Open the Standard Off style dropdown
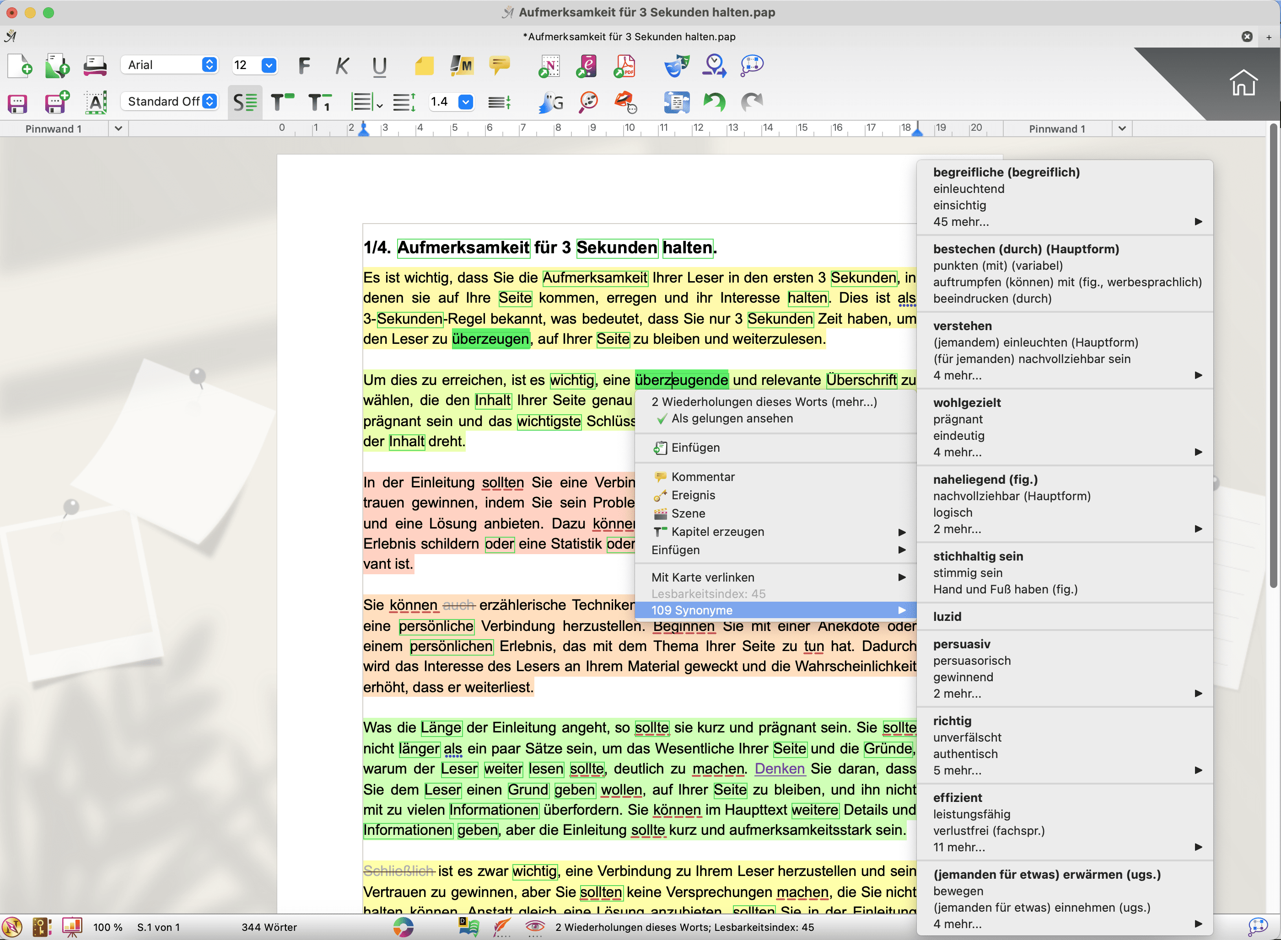Image resolution: width=1281 pixels, height=940 pixels. tap(209, 101)
